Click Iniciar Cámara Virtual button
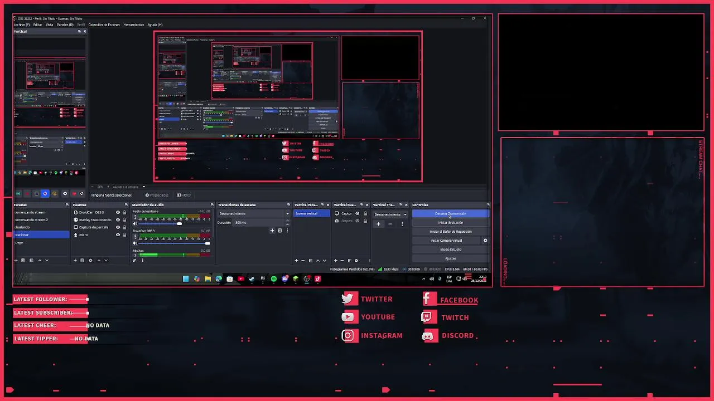Viewport: 714px width, 401px height. pyautogui.click(x=446, y=241)
